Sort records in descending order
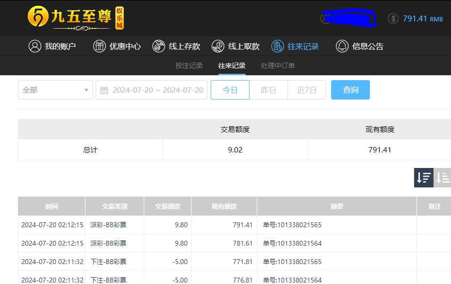Image resolution: width=451 pixels, height=284 pixels. (x=423, y=178)
